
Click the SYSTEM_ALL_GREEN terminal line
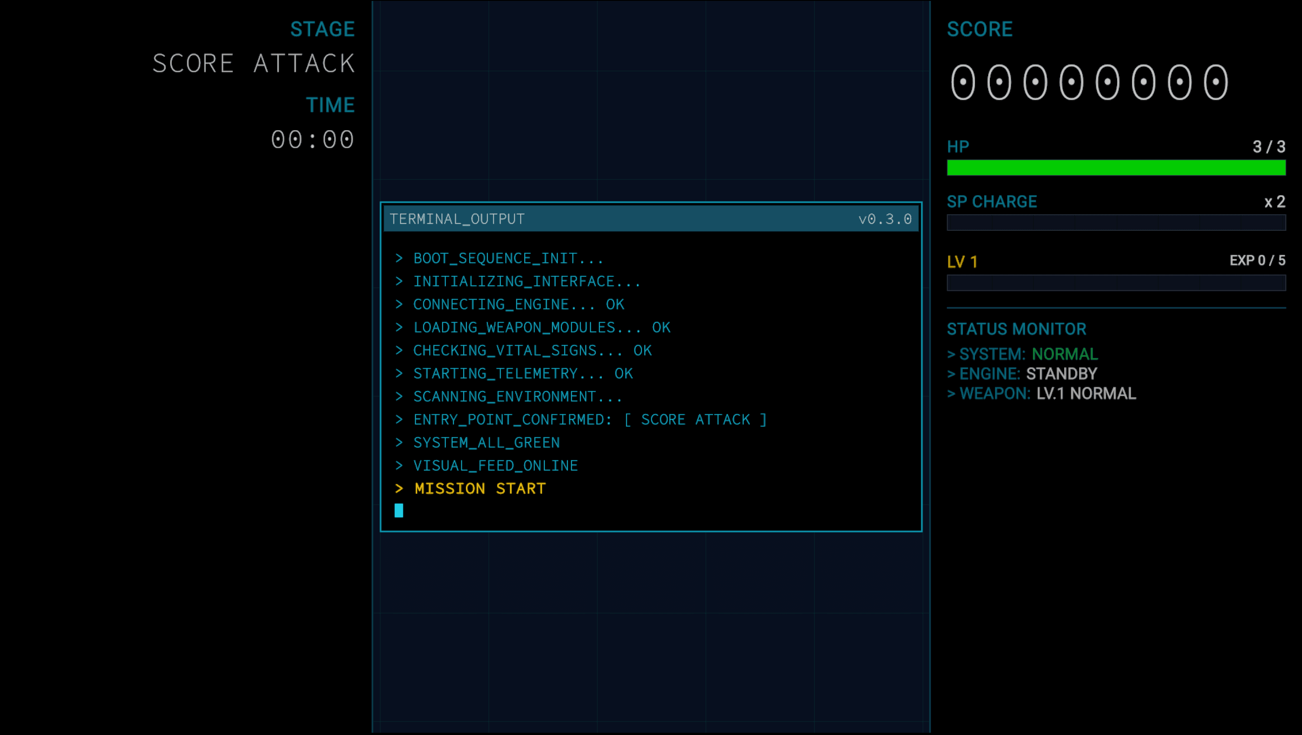coord(486,443)
